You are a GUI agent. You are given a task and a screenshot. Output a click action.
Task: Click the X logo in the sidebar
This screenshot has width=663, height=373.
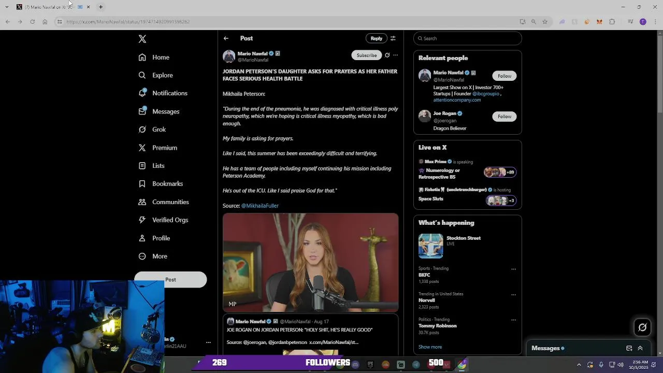click(142, 39)
